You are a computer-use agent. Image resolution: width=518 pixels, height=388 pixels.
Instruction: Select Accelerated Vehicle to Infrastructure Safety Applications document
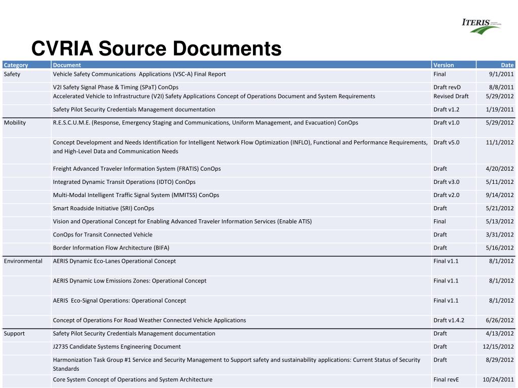(214, 96)
